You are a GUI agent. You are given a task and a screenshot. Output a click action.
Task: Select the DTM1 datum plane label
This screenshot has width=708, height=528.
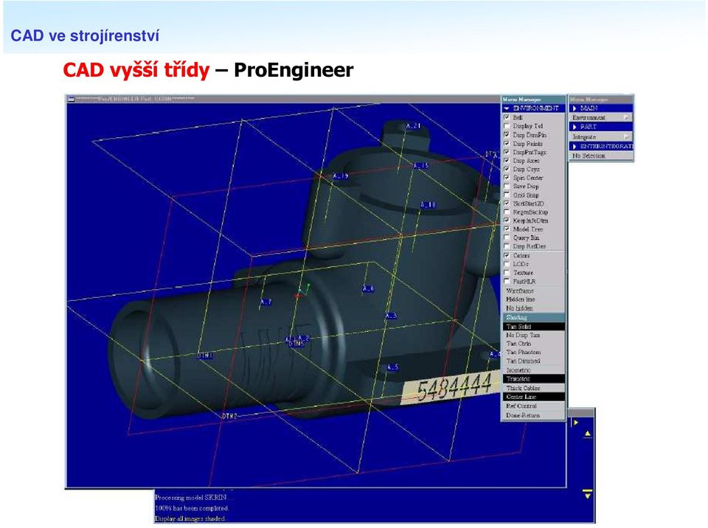205,356
